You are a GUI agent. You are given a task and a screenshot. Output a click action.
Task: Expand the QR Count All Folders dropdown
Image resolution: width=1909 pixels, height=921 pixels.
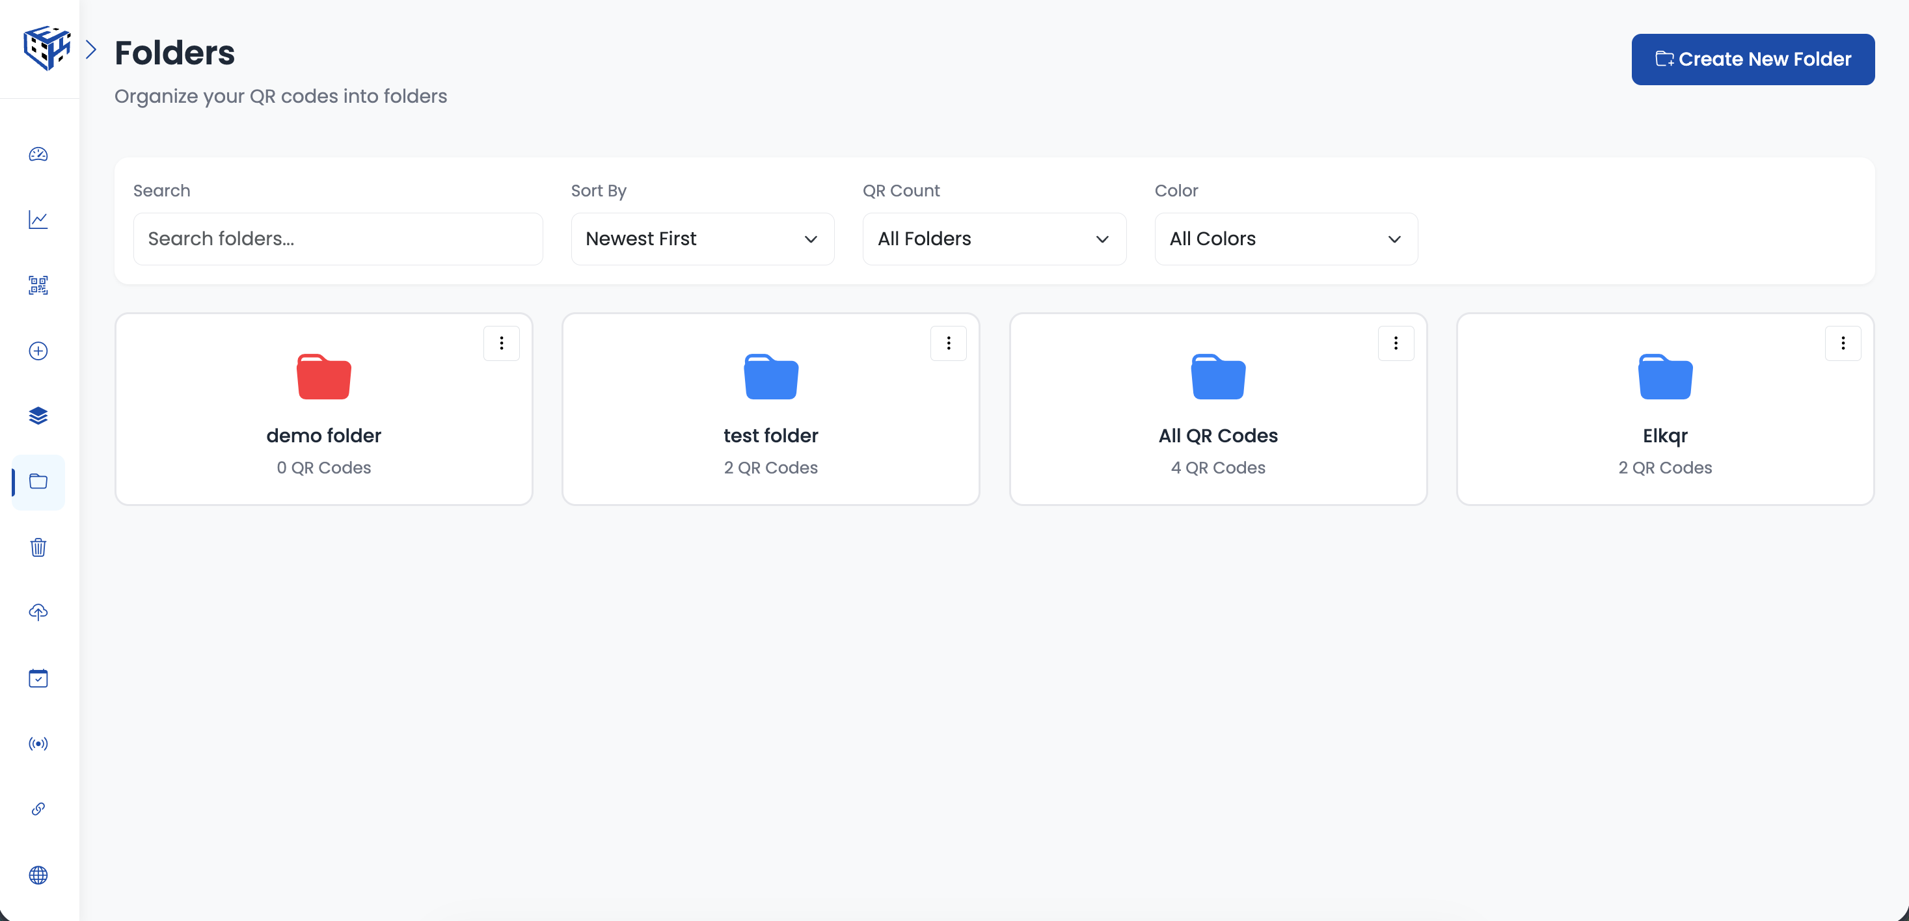tap(993, 239)
